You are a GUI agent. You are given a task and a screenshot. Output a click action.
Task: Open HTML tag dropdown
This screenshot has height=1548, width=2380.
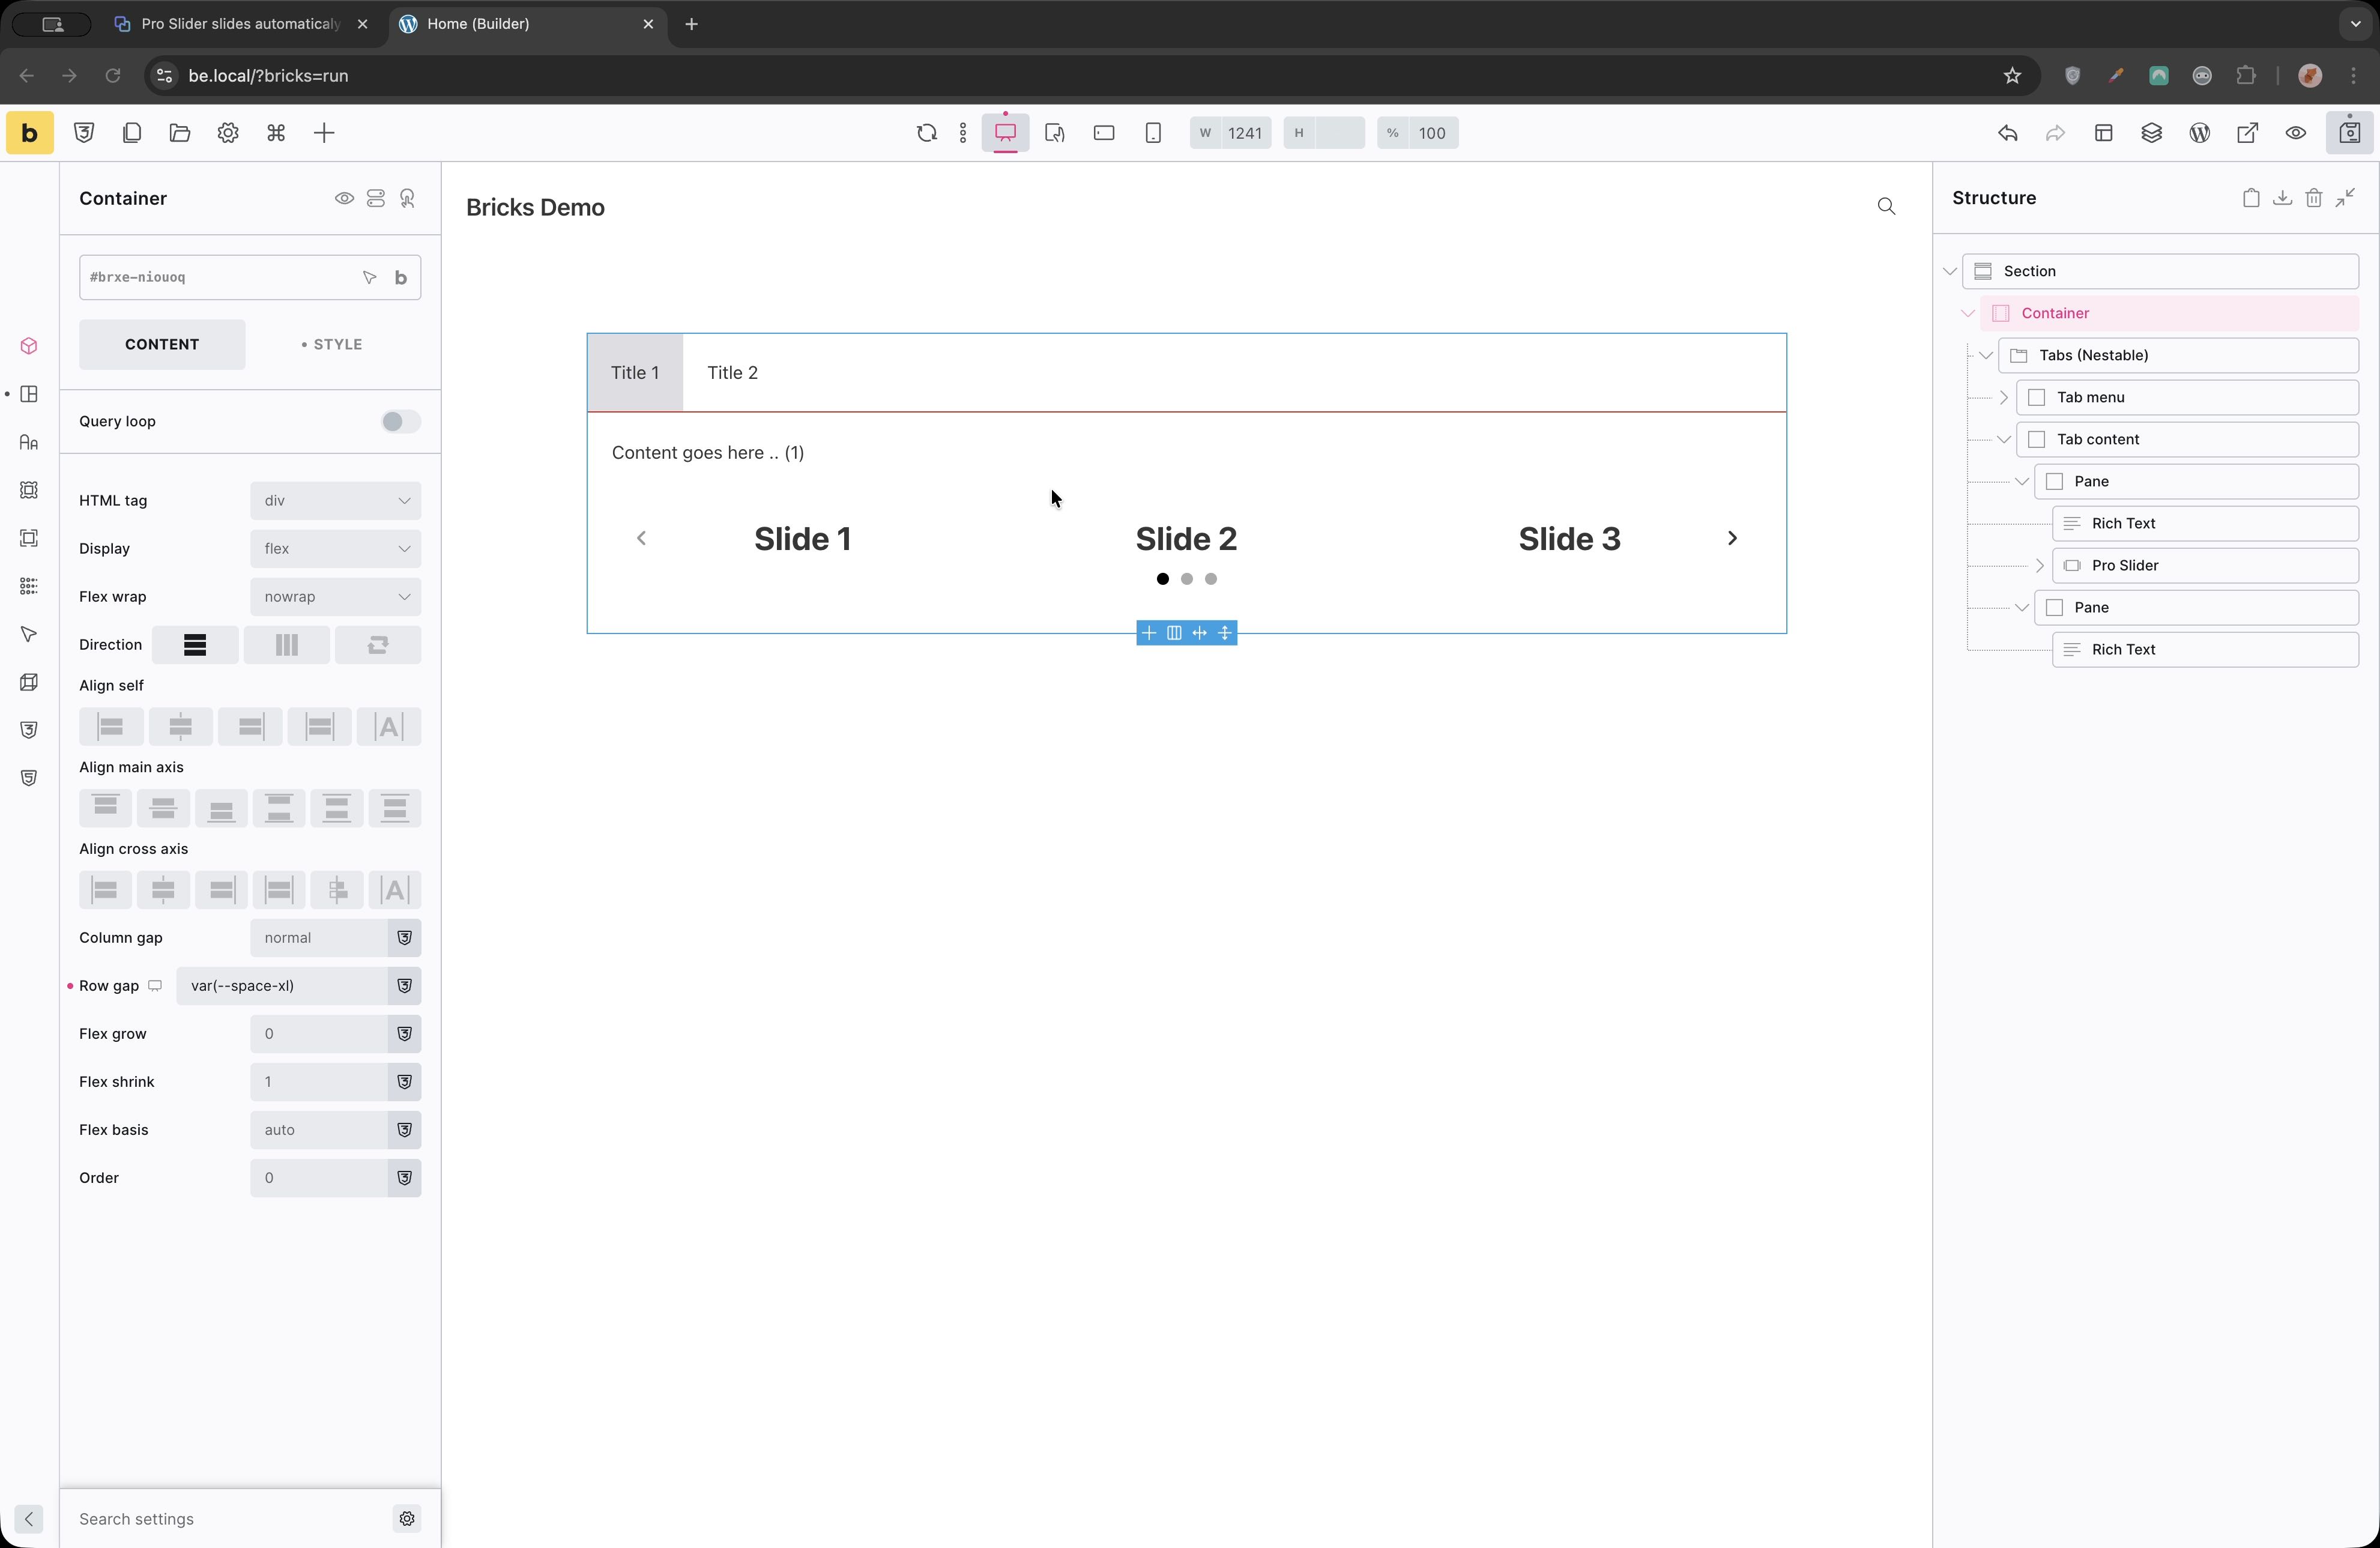pos(336,501)
